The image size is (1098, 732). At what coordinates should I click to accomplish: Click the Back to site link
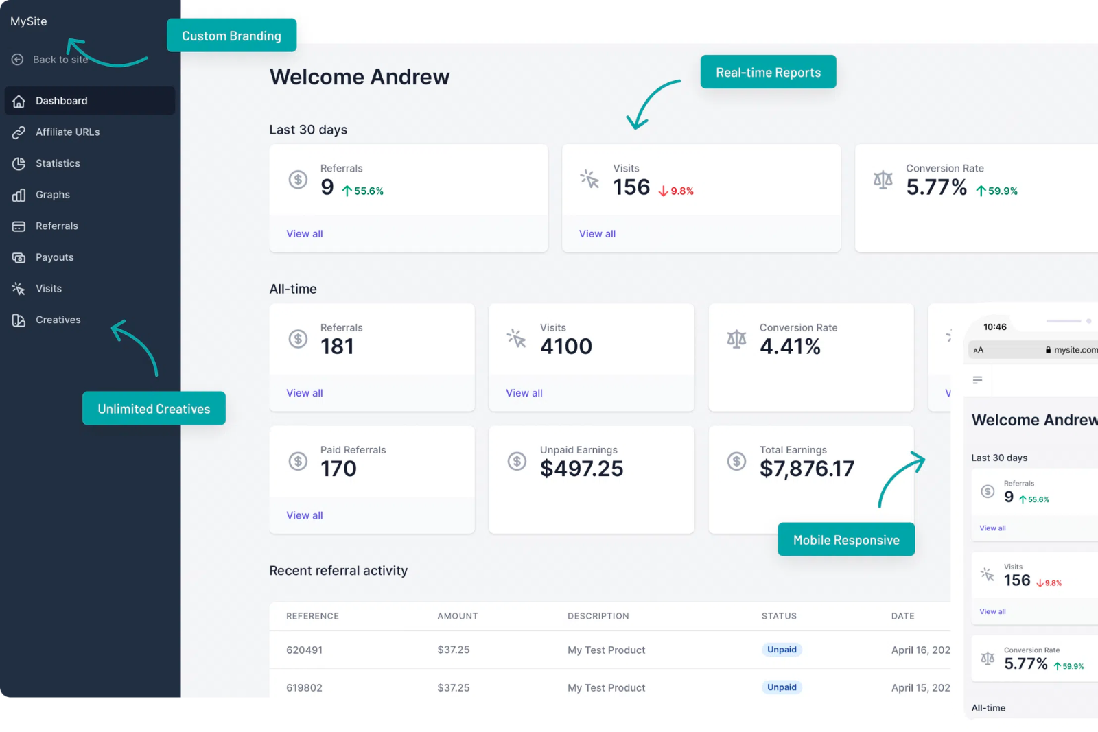coord(50,60)
